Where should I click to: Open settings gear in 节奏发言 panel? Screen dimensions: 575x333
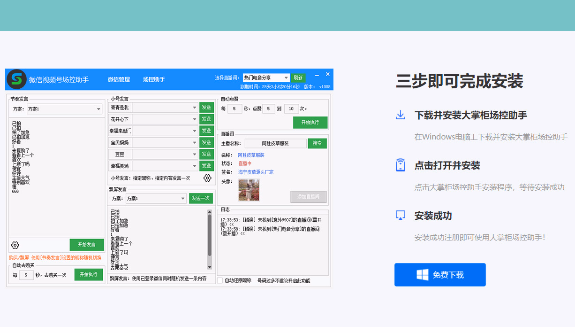15,245
